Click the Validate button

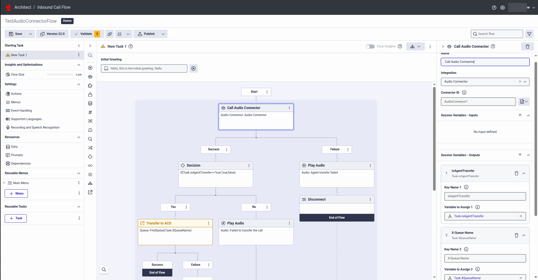tap(83, 34)
